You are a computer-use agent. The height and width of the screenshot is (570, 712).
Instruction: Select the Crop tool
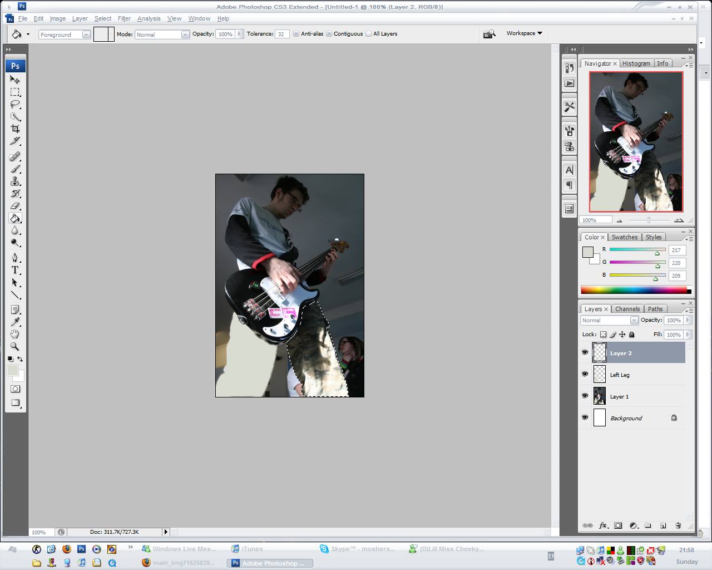(15, 129)
